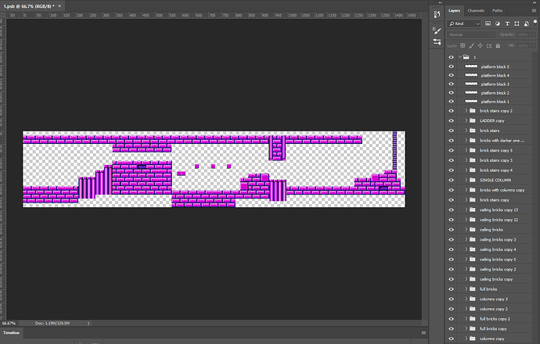Switch to the Layers tab
The width and height of the screenshot is (540, 344).
click(x=454, y=11)
